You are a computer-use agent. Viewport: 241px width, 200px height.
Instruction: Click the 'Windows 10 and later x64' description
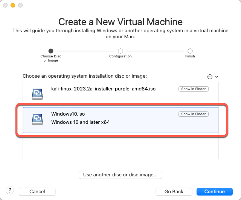pyautogui.click(x=80, y=122)
